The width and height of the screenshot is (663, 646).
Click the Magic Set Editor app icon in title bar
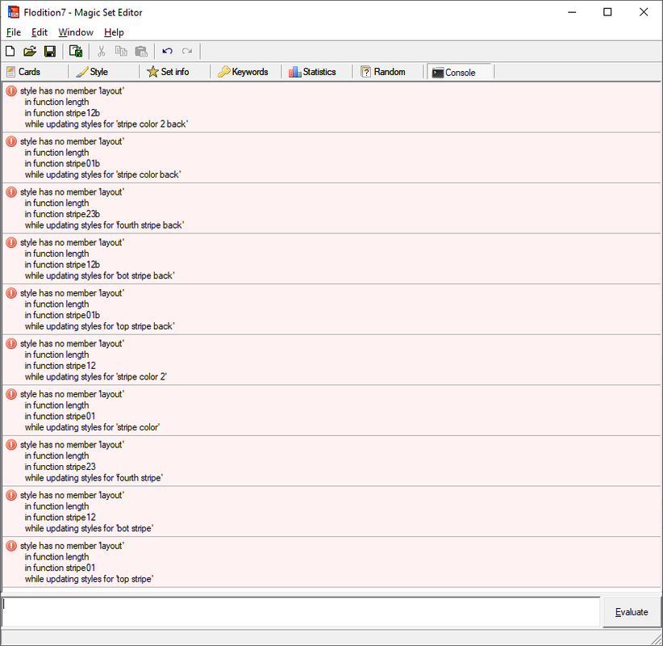tap(14, 12)
